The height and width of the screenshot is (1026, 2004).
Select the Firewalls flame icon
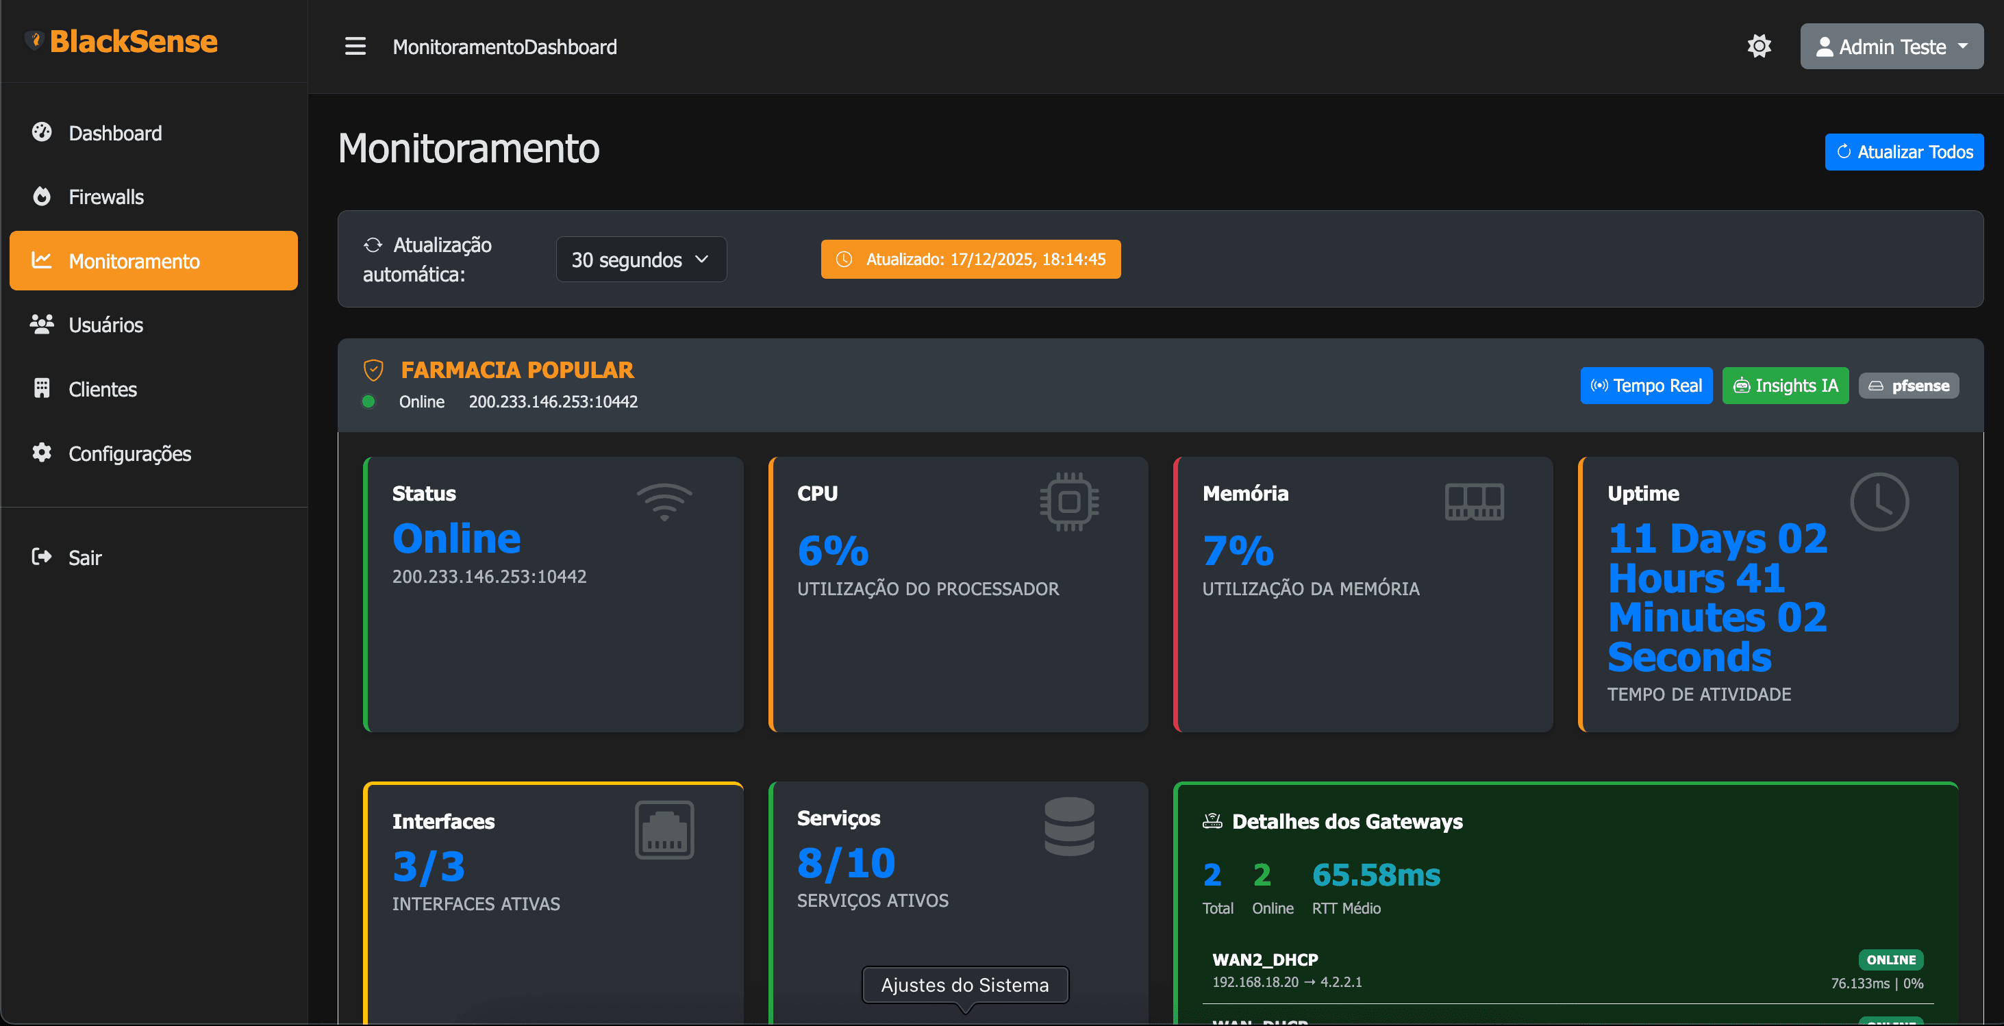[42, 197]
